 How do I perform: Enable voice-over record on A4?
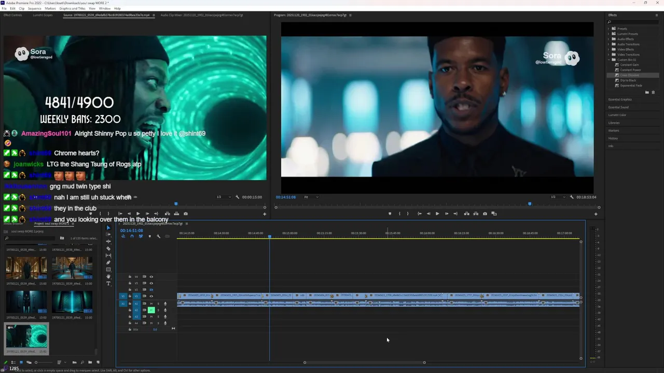165,323
